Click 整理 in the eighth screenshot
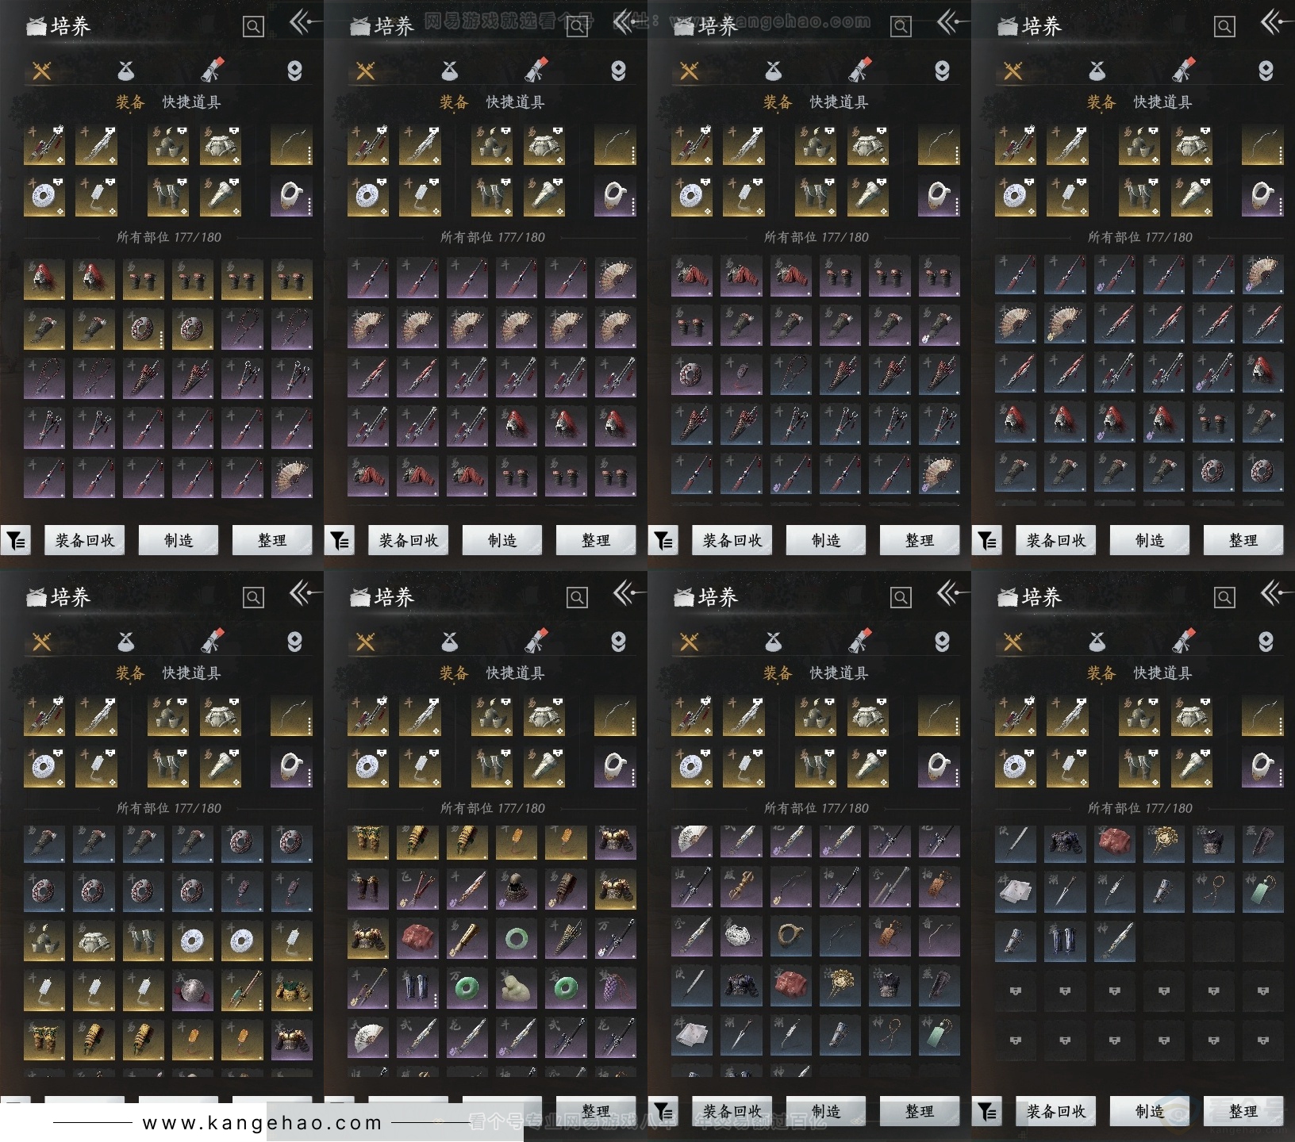The width and height of the screenshot is (1295, 1142). click(1243, 1112)
